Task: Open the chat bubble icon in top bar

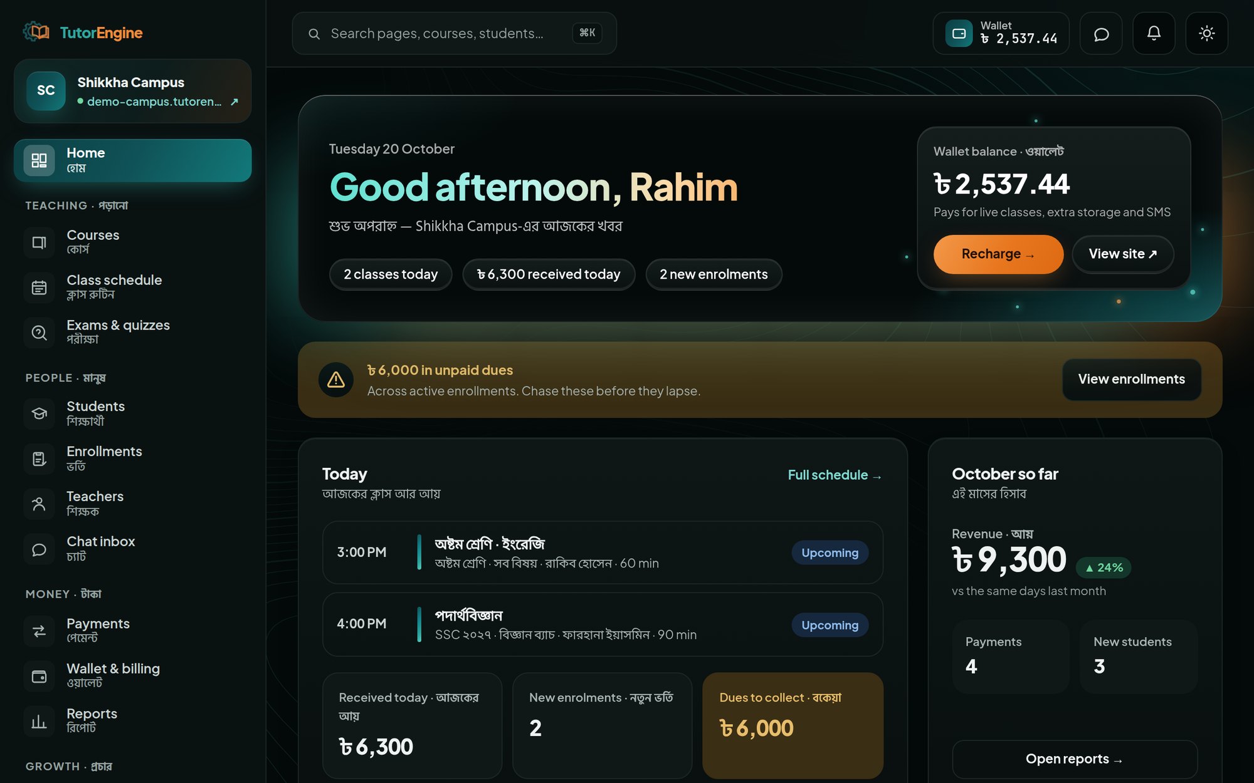Action: 1101,34
